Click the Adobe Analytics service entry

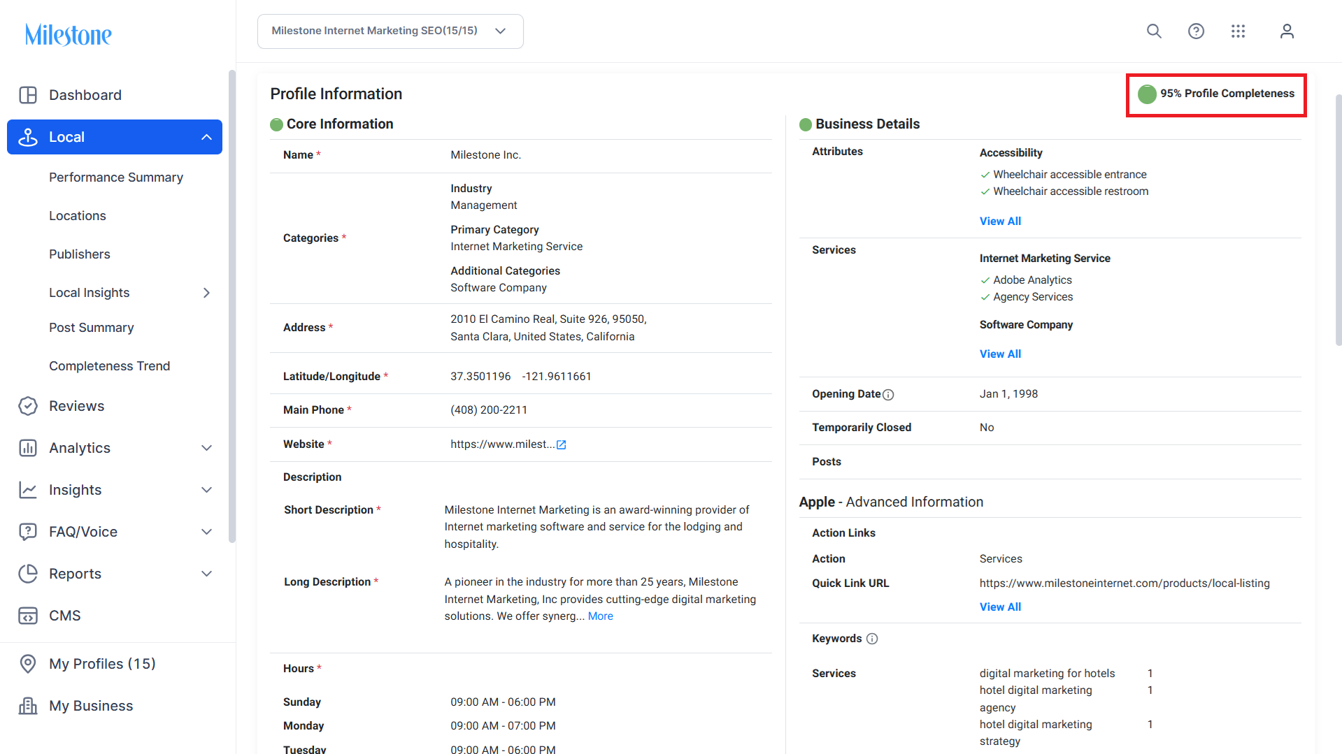(x=1032, y=280)
